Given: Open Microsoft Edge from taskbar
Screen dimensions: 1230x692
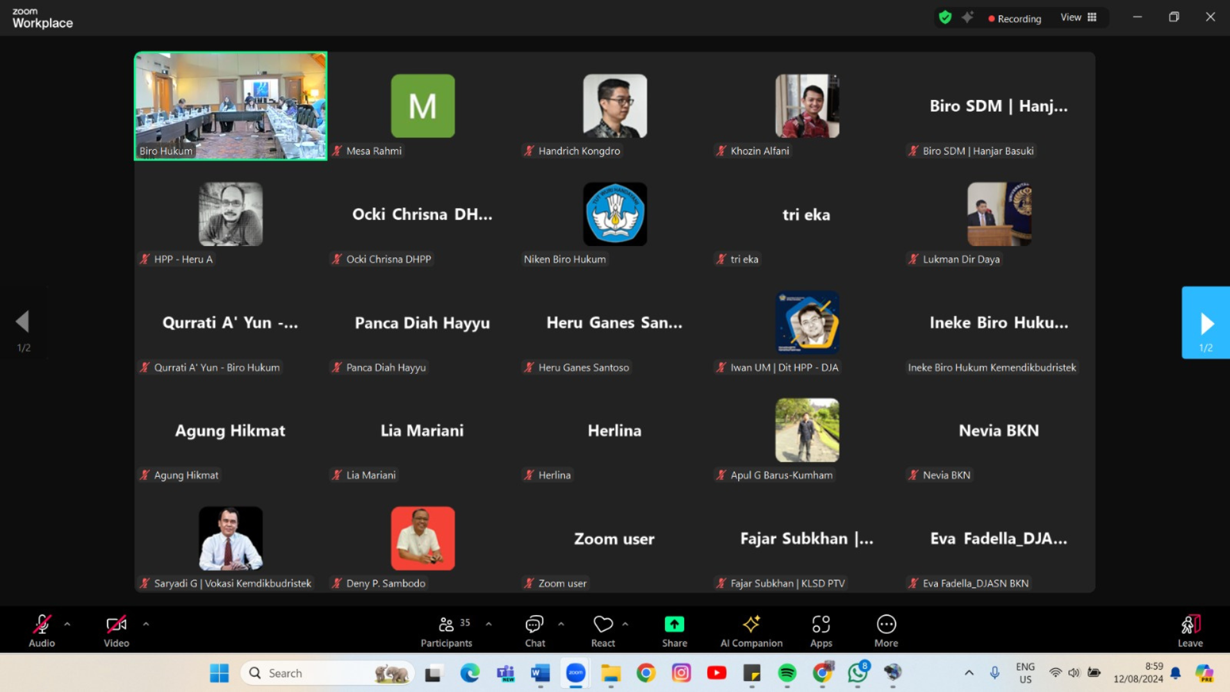Looking at the screenshot, I should [x=470, y=673].
